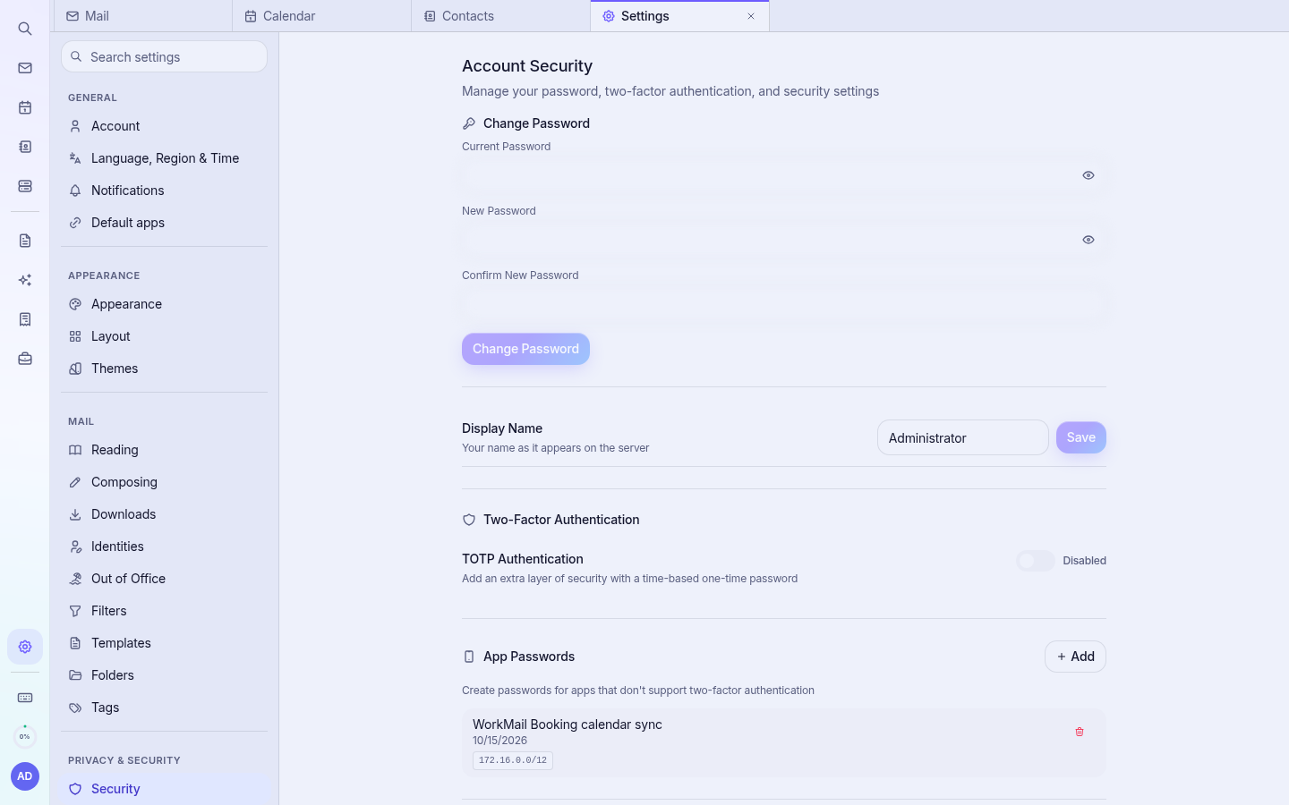This screenshot has width=1289, height=805.
Task: Click the keyboard shortcuts icon
Action: coord(25,698)
